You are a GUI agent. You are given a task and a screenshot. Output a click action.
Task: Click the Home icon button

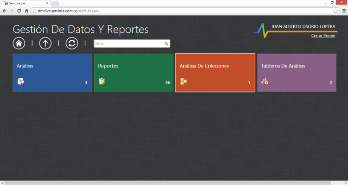(19, 43)
